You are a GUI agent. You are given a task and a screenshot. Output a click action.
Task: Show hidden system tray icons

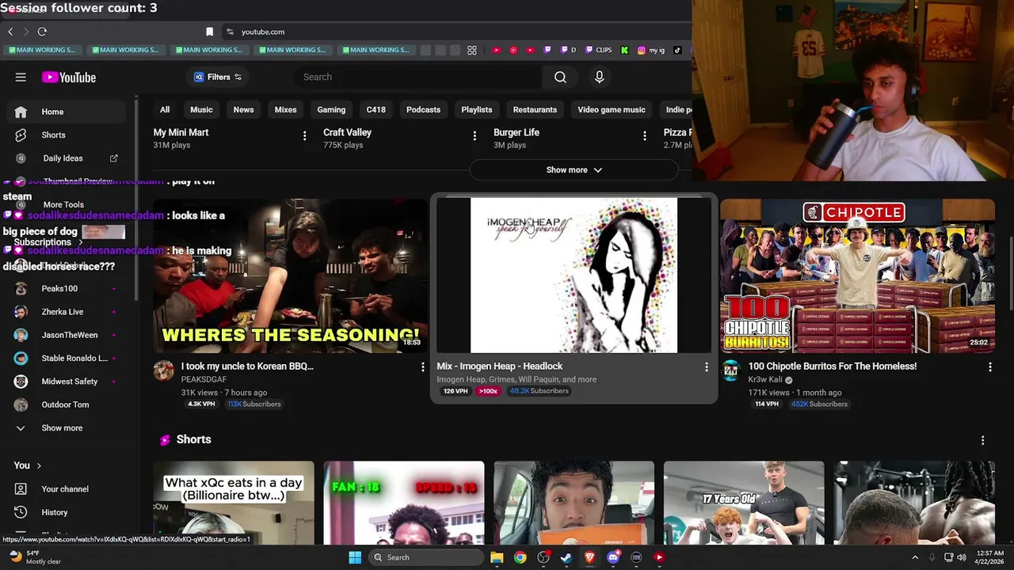(915, 557)
